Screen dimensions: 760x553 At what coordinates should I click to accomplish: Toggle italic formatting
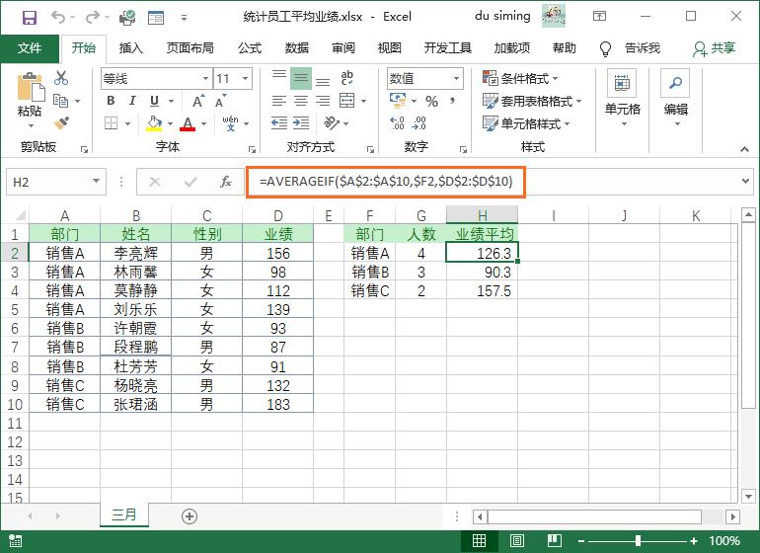click(132, 101)
